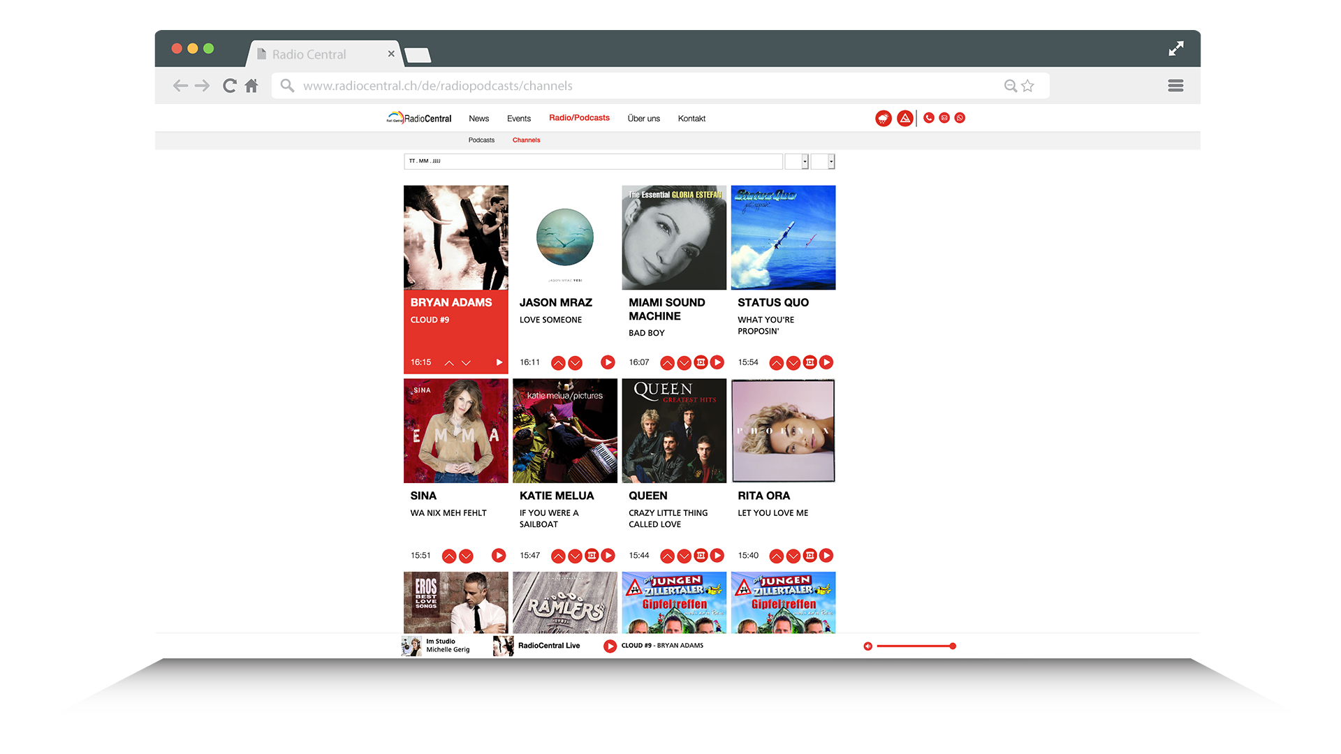Vote up the Rita Ora track
This screenshot has height=754, width=1341.
(776, 556)
